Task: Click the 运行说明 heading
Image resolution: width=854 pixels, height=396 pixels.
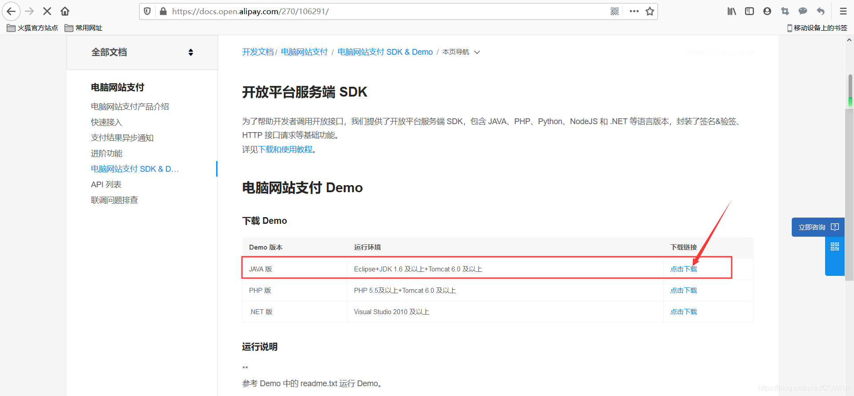Action: tap(260, 347)
